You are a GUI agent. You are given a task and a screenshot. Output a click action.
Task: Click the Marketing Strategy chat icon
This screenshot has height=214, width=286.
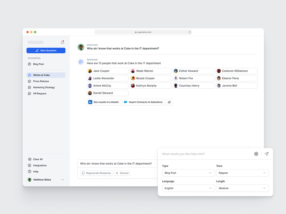pos(29,87)
